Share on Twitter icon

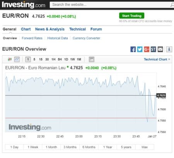pos(140,49)
